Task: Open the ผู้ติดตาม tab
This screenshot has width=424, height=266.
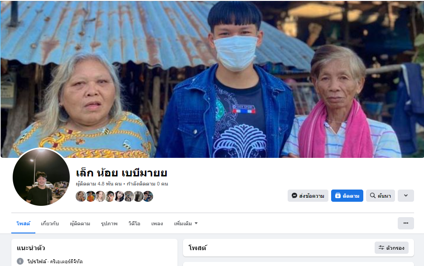Action: [x=80, y=223]
